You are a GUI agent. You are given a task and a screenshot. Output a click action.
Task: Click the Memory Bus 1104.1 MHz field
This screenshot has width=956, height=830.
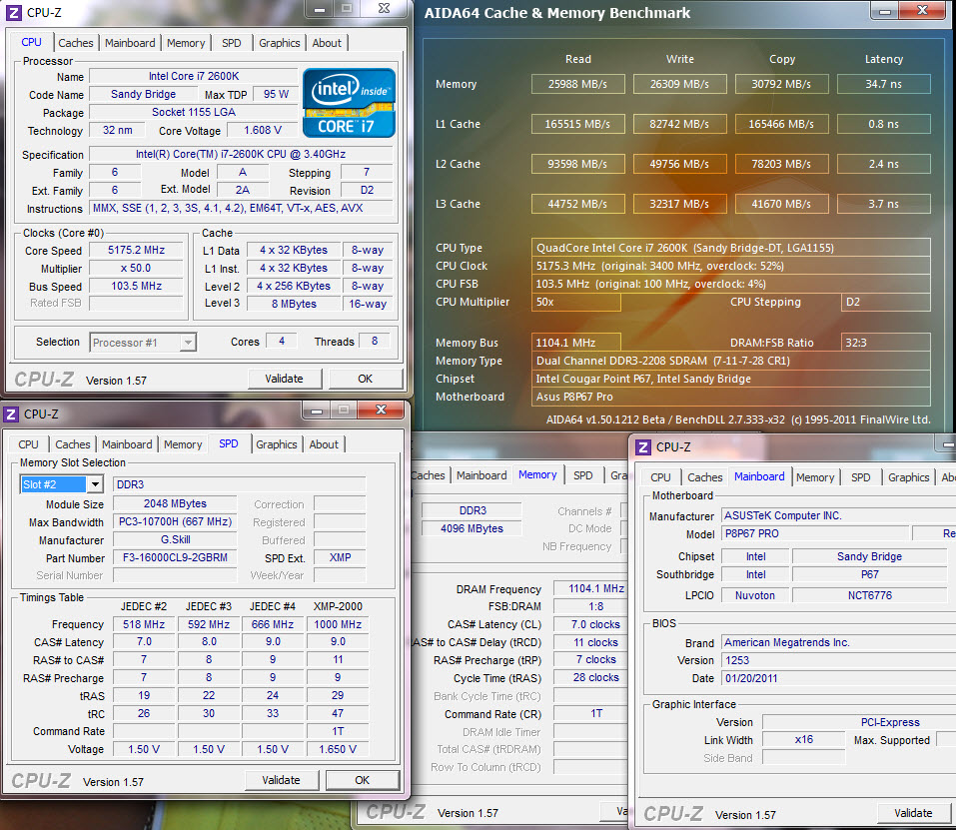[576, 343]
